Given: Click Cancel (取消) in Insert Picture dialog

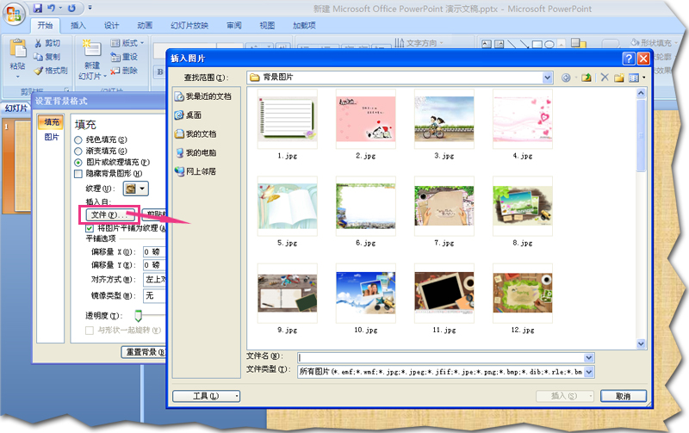Looking at the screenshot, I should [623, 396].
